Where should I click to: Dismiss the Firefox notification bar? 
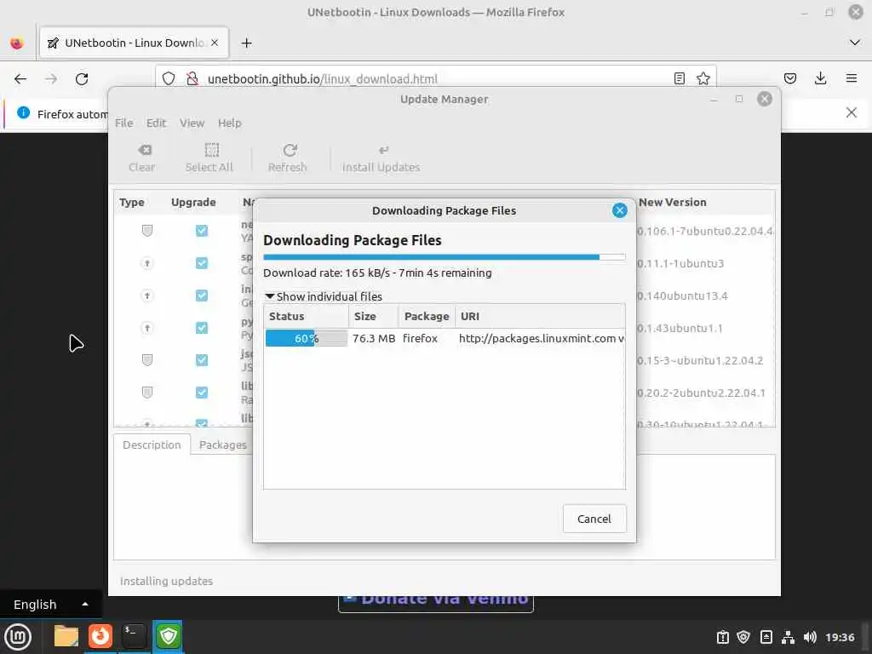[x=851, y=112]
